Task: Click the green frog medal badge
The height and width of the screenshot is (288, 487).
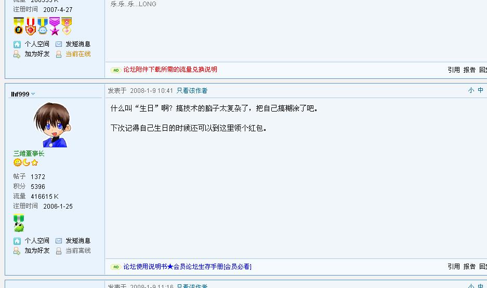Action: point(19,223)
